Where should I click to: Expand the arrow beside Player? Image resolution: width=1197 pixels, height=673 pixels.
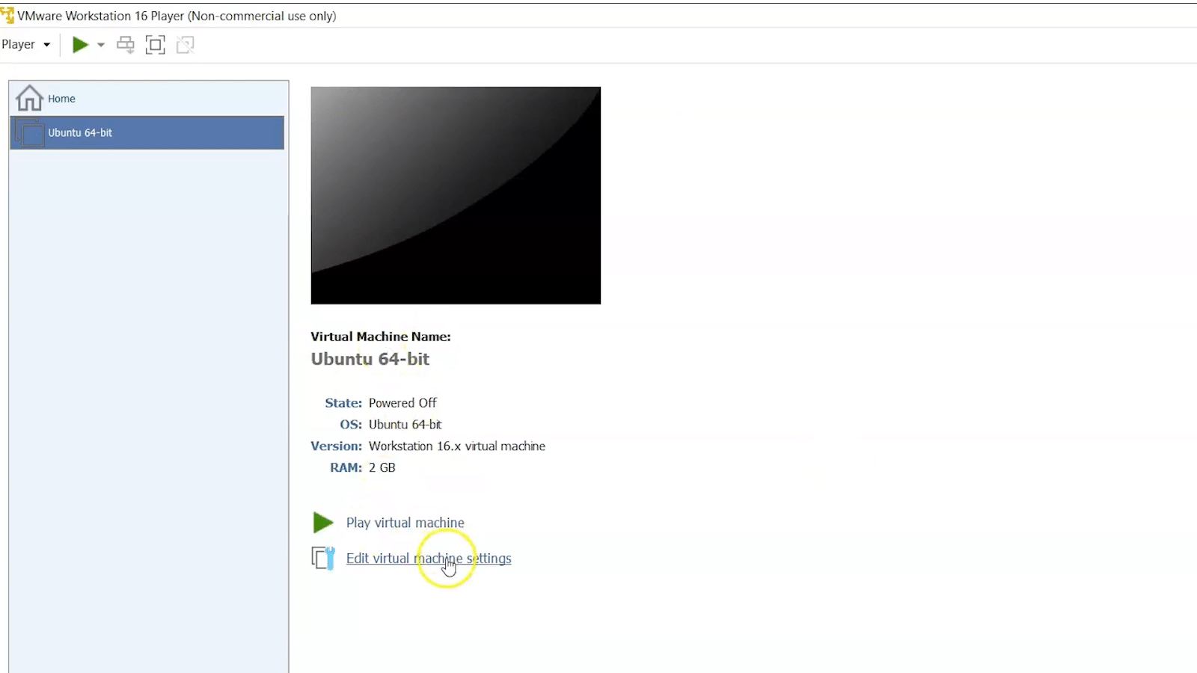pos(46,45)
